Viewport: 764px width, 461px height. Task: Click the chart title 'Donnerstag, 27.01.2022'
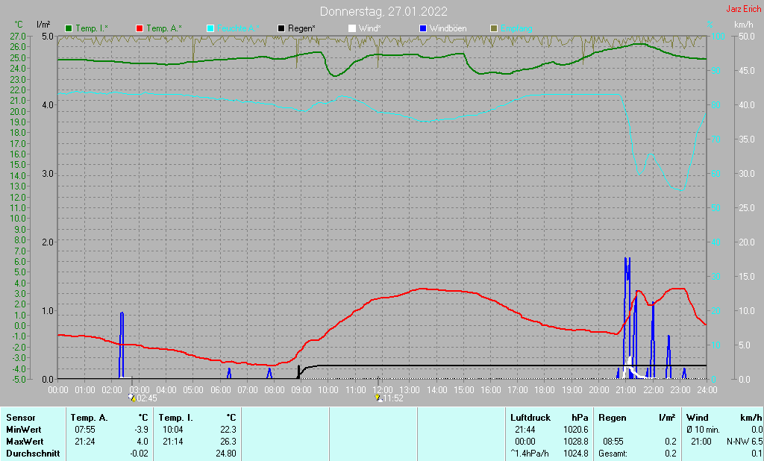383,11
